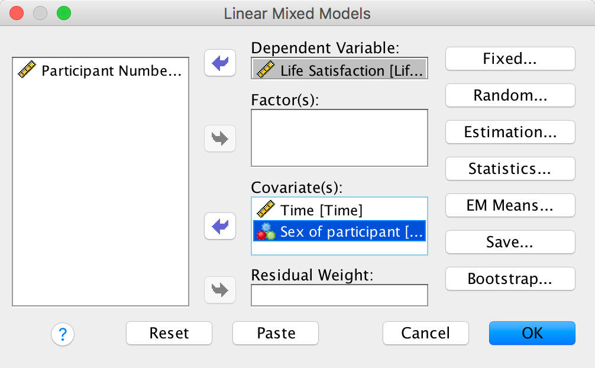Click the arrow button beside Dependent Variable
The image size is (595, 368).
click(219, 63)
